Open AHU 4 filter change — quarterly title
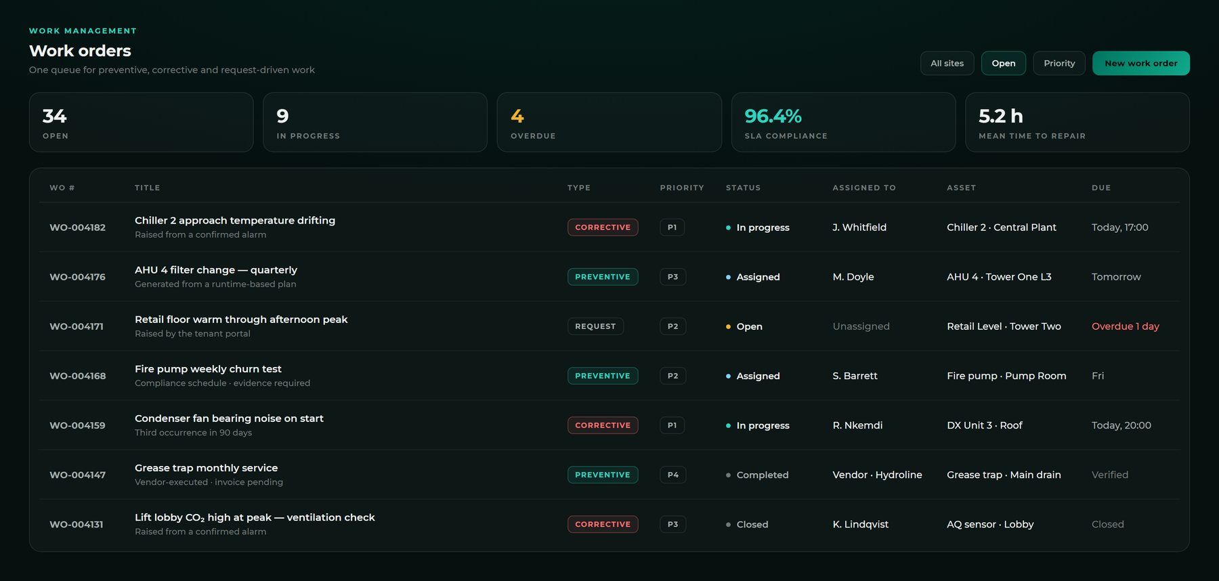Screen dimensions: 1219x581 [216, 270]
